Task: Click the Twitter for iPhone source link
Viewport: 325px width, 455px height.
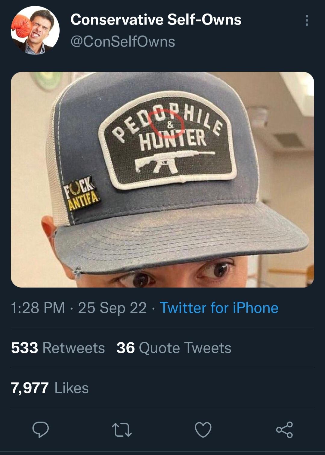Action: click(x=219, y=308)
